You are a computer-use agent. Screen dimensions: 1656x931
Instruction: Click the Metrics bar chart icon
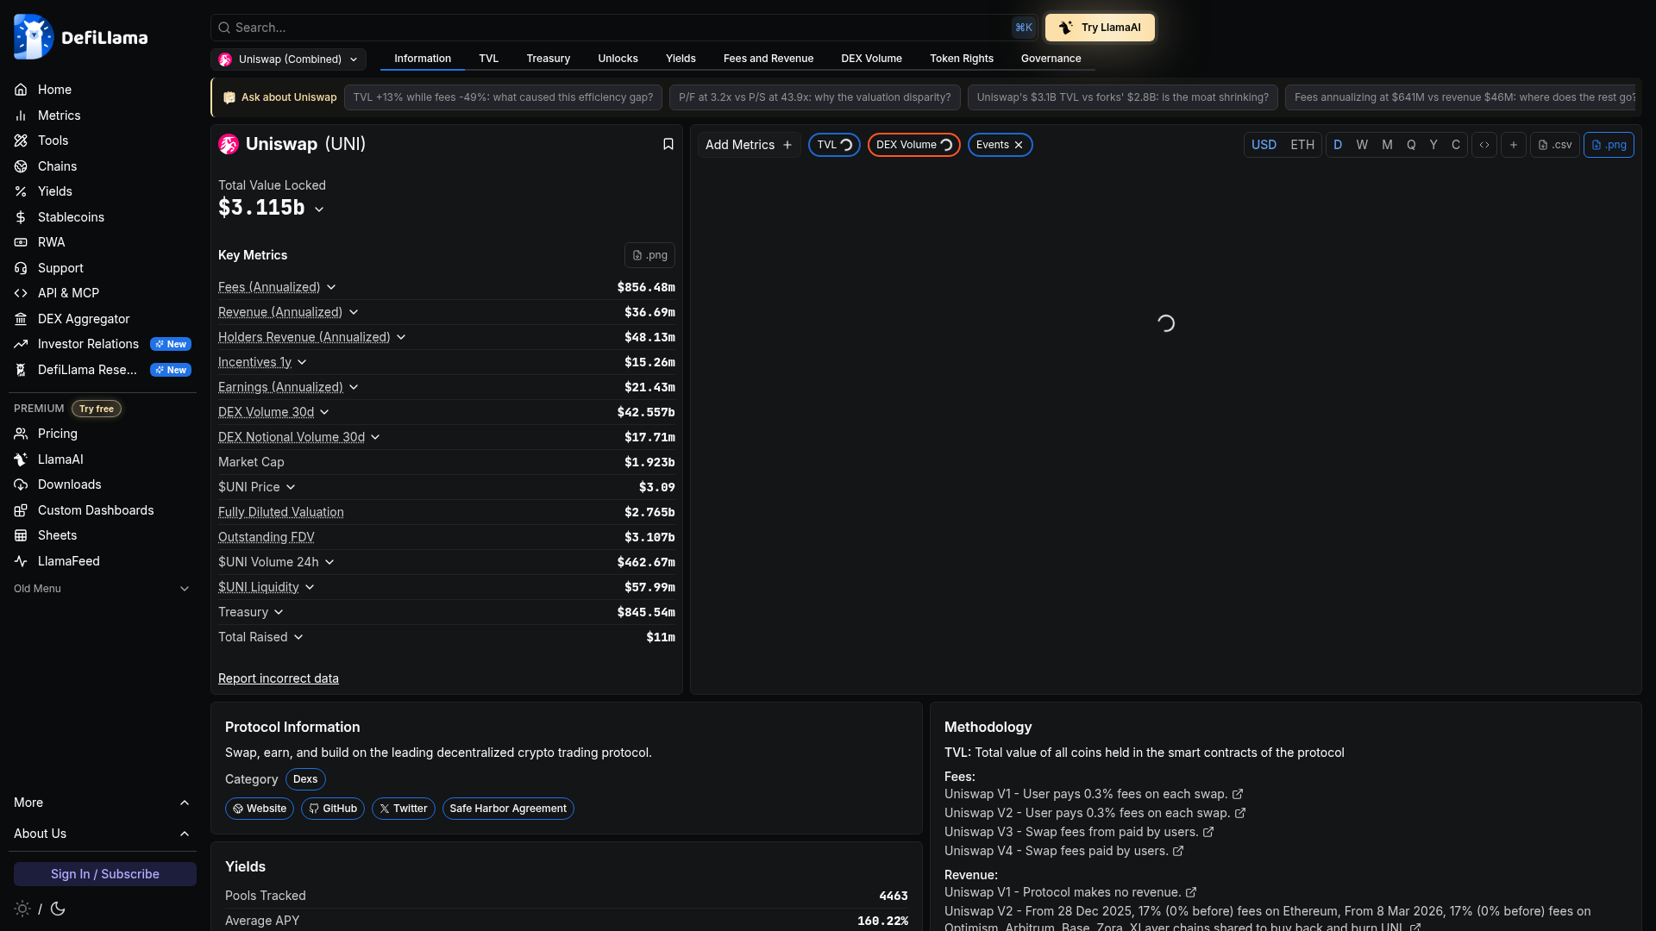[21, 116]
